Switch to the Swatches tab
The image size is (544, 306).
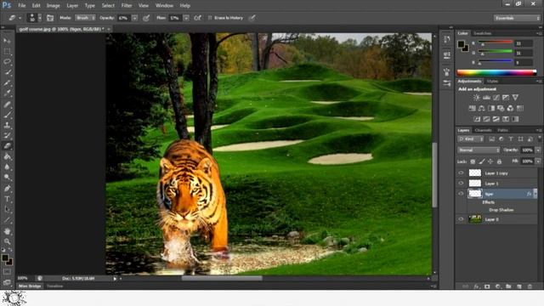[x=483, y=33]
